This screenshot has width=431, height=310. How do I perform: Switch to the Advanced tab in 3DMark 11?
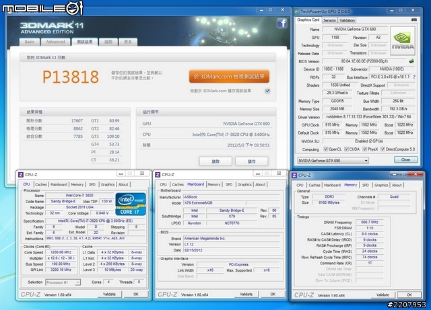55,42
